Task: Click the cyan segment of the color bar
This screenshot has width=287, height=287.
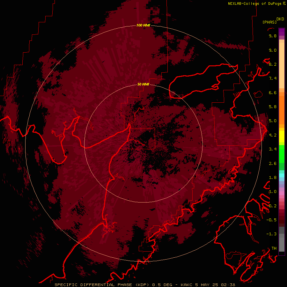Action: pos(282,175)
